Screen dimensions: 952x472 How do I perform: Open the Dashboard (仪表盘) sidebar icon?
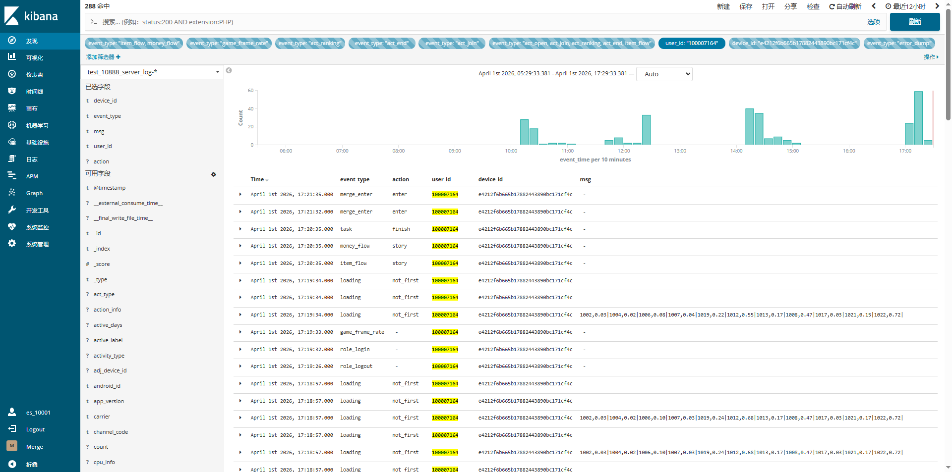coord(12,74)
